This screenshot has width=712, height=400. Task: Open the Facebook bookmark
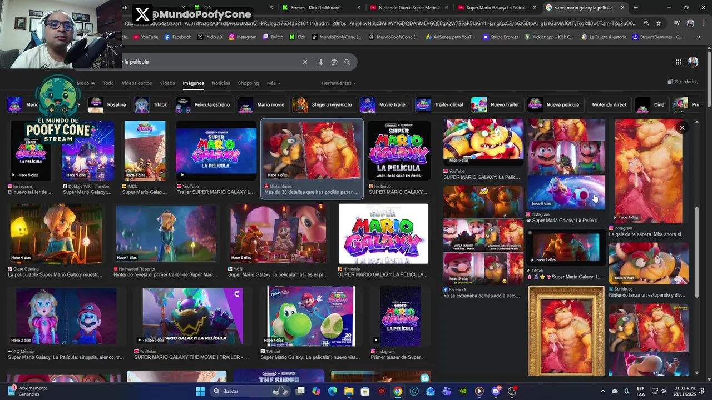[x=178, y=37]
